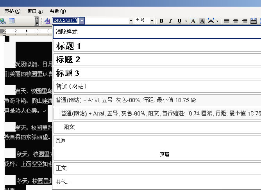Apply the 标题 3 style
Image resolution: width=261 pixels, height=190 pixels.
pyautogui.click(x=157, y=73)
